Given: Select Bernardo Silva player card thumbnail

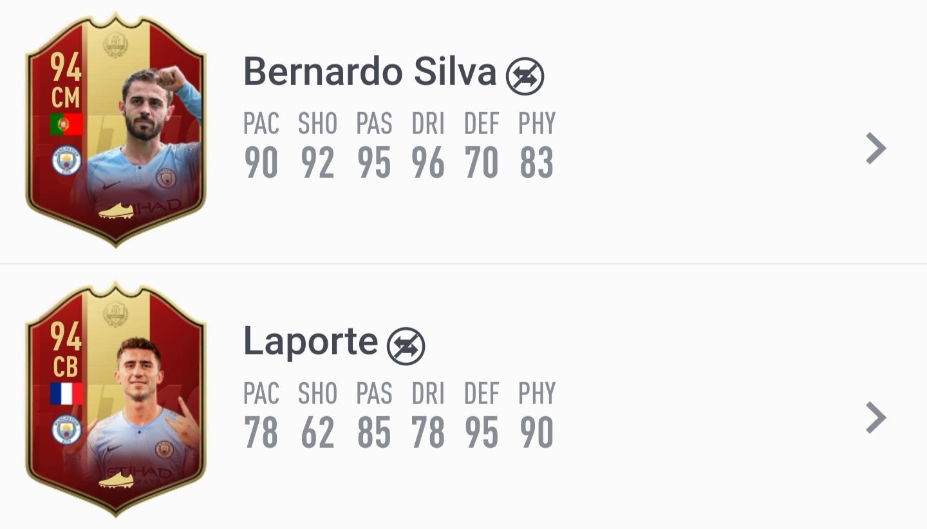Looking at the screenshot, I should click(116, 129).
